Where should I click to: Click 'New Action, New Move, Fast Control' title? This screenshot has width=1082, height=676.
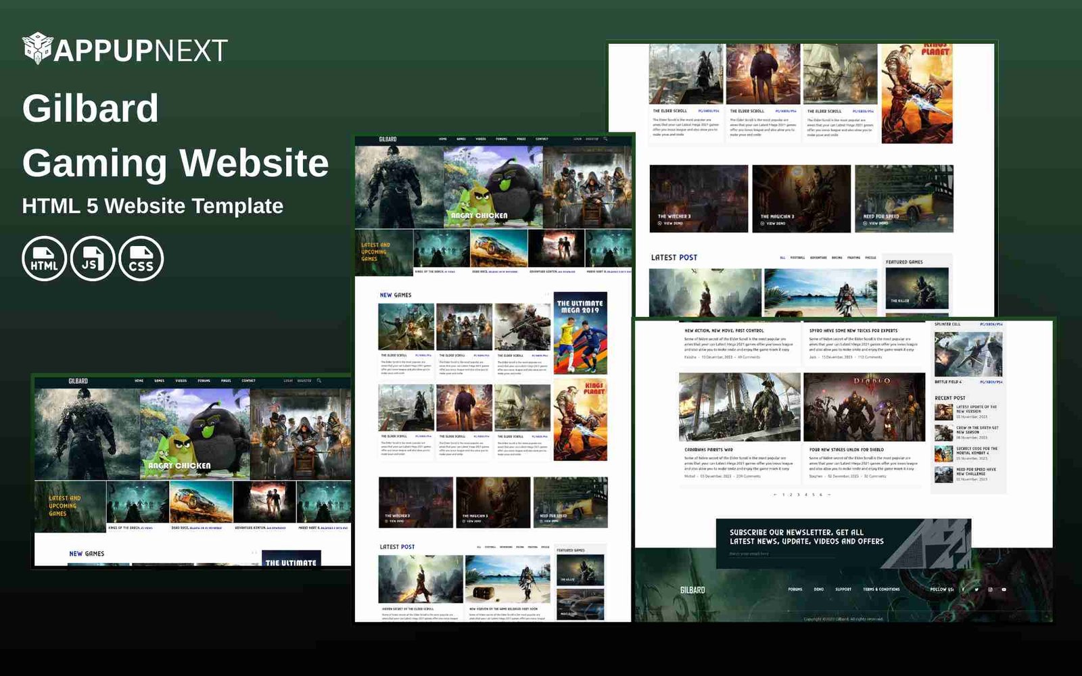pos(724,331)
